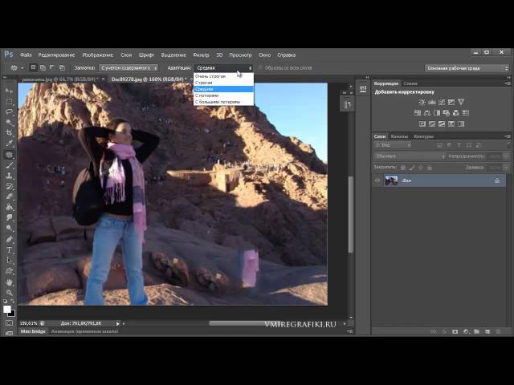Select the Move tool
This screenshot has height=385, width=514.
(9, 91)
